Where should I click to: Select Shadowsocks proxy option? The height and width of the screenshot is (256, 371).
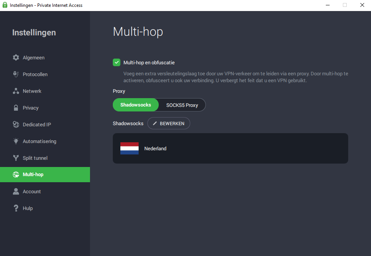(x=136, y=105)
